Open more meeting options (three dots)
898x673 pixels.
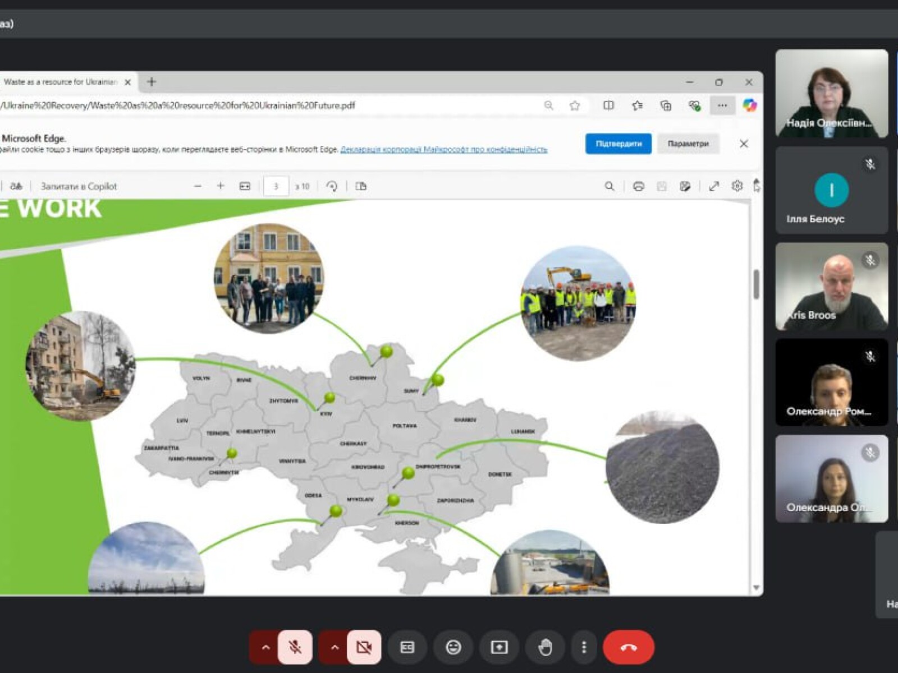[x=584, y=647]
